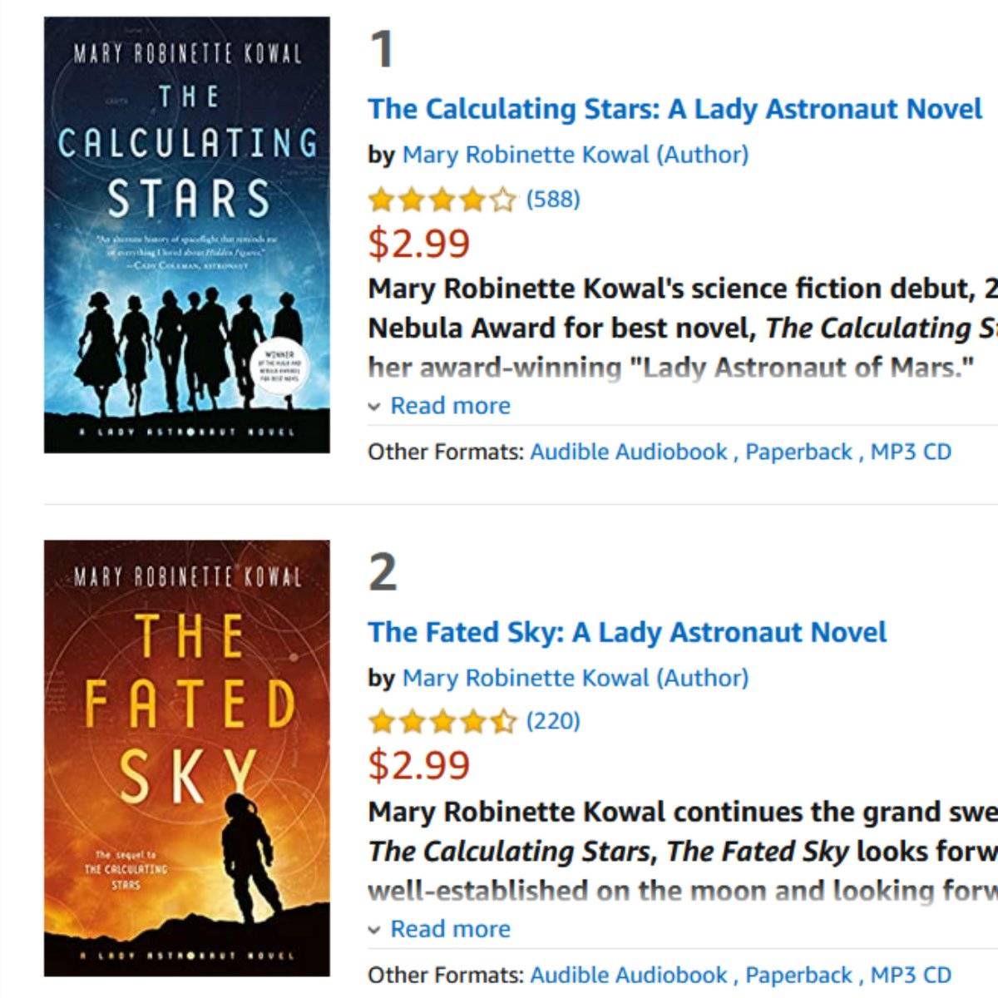Click star rating icons for The Fated Sky
This screenshot has height=998, width=998.
[x=442, y=721]
